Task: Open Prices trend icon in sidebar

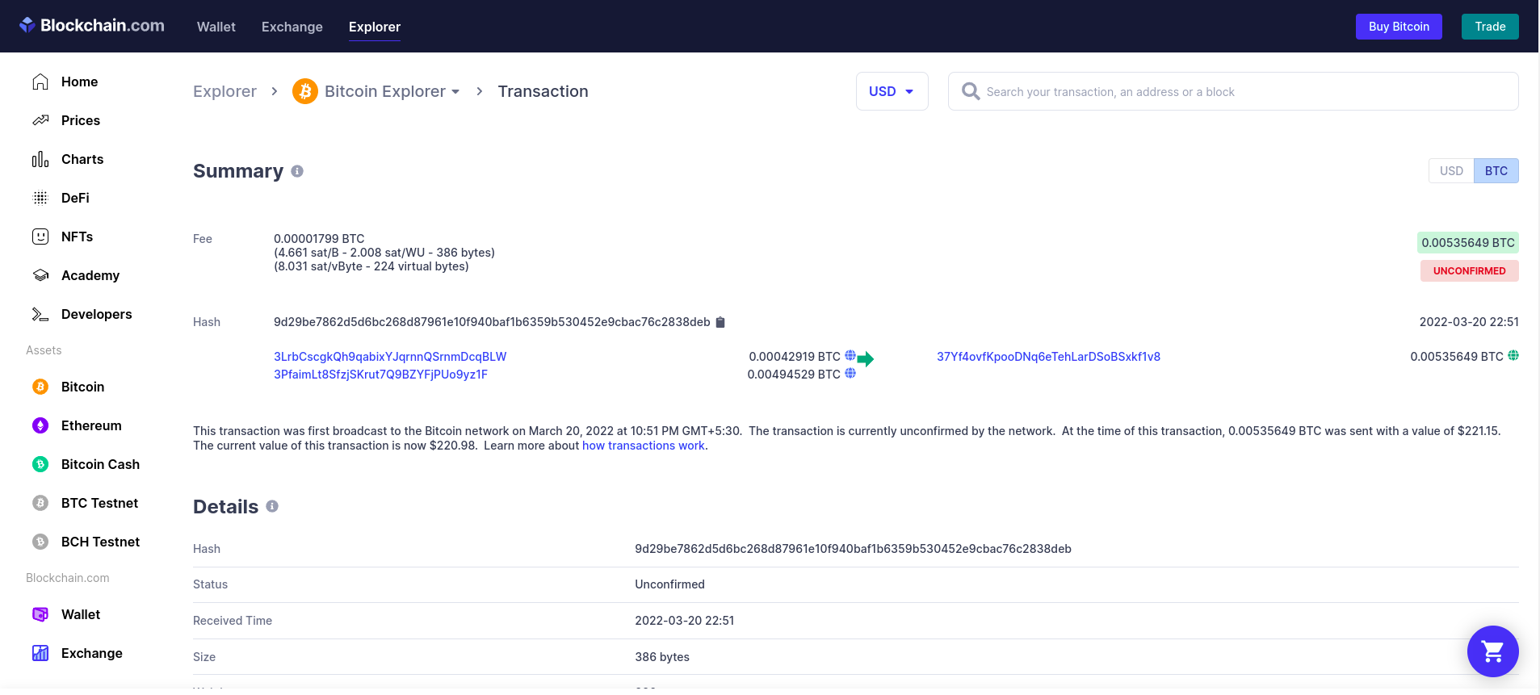Action: 40,120
